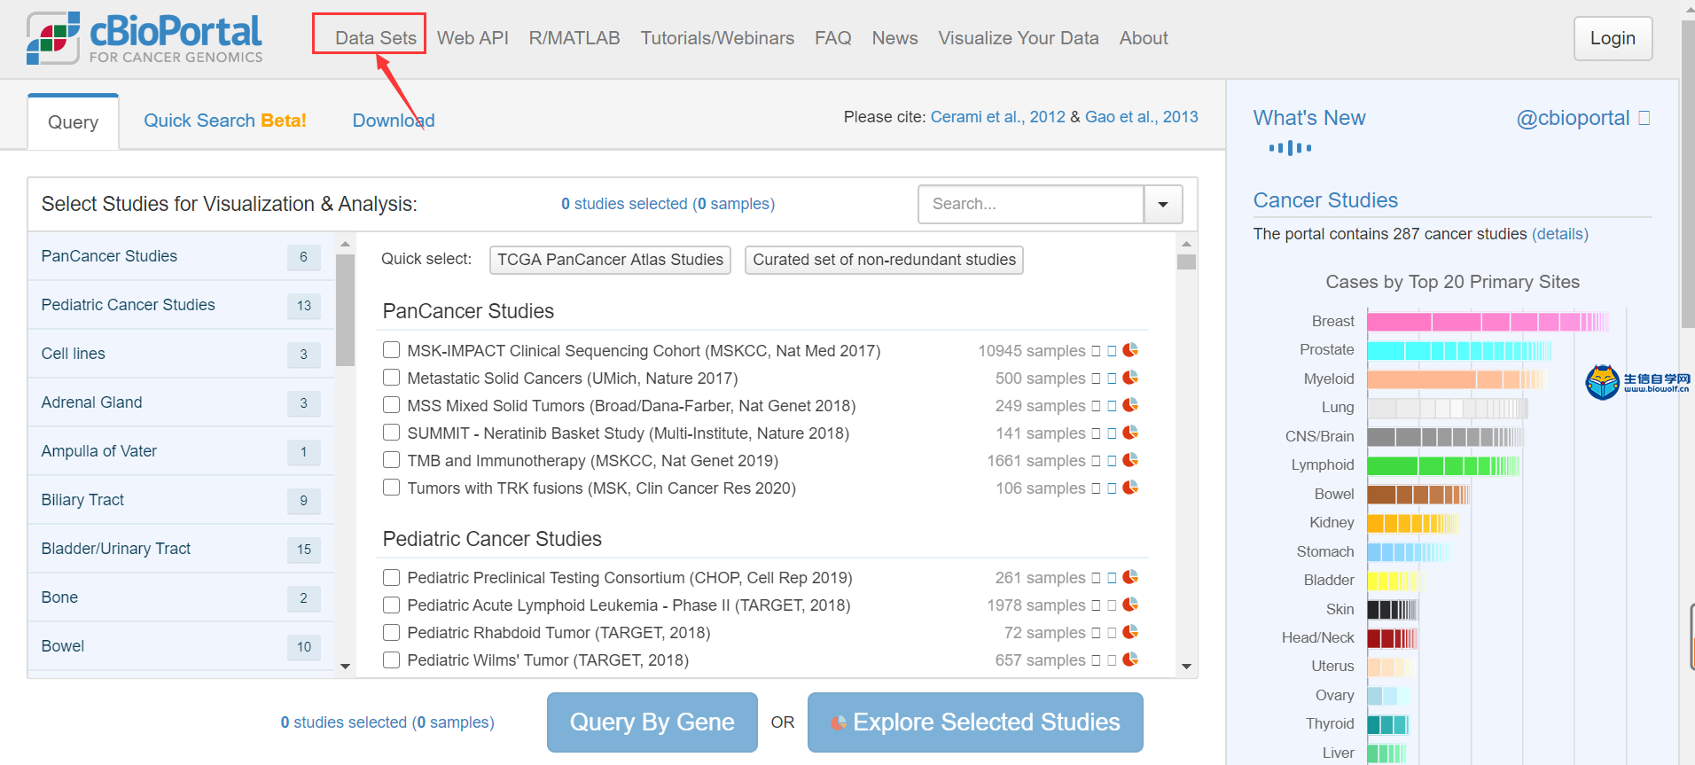Viewport: 1695px width, 765px height.
Task: Click the blue publication icon for TMB and Immunotherapy
Action: coord(1112,461)
